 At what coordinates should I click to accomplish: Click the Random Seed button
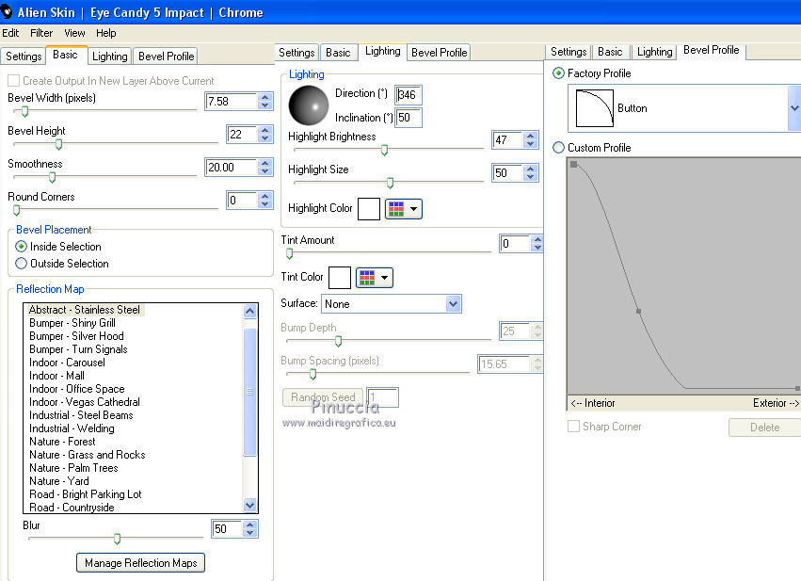323,397
